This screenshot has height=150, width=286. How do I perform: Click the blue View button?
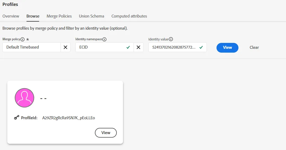click(x=227, y=47)
